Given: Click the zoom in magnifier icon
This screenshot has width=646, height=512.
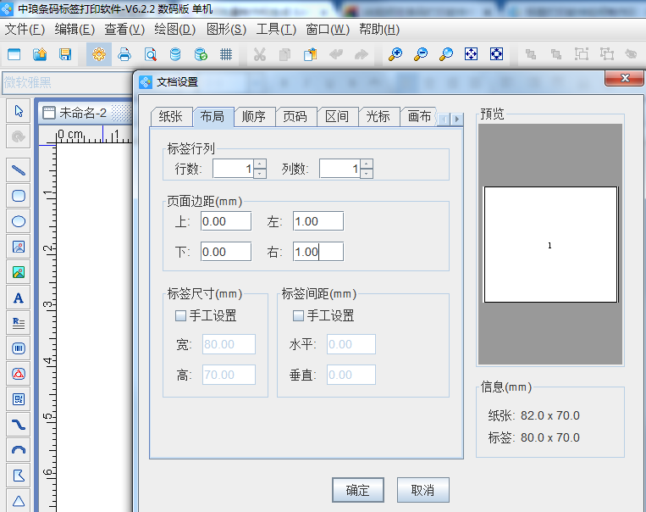Looking at the screenshot, I should (395, 54).
